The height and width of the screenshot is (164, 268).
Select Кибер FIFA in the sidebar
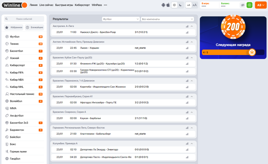point(24,73)
